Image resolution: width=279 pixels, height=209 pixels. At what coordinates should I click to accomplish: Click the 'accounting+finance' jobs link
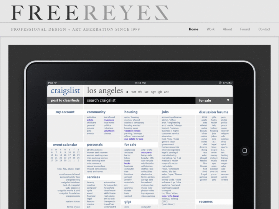(x=172, y=117)
